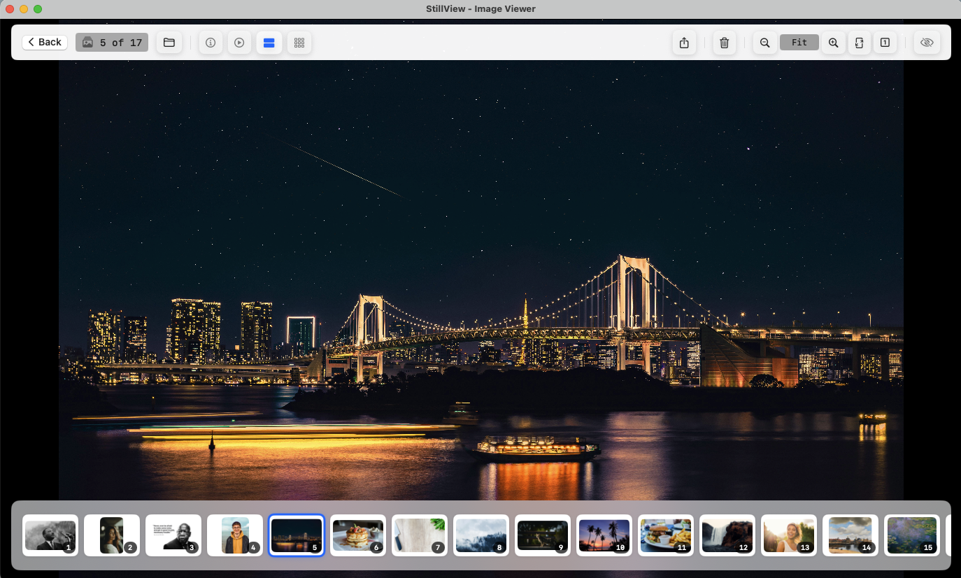Image resolution: width=961 pixels, height=578 pixels.
Task: Toggle the hide-interface eye icon
Action: [927, 43]
